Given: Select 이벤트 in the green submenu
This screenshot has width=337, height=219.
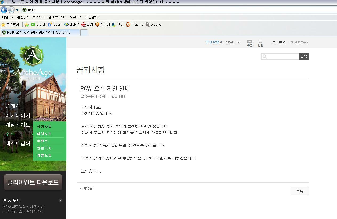Looking at the screenshot, I should pyautogui.click(x=43, y=141).
